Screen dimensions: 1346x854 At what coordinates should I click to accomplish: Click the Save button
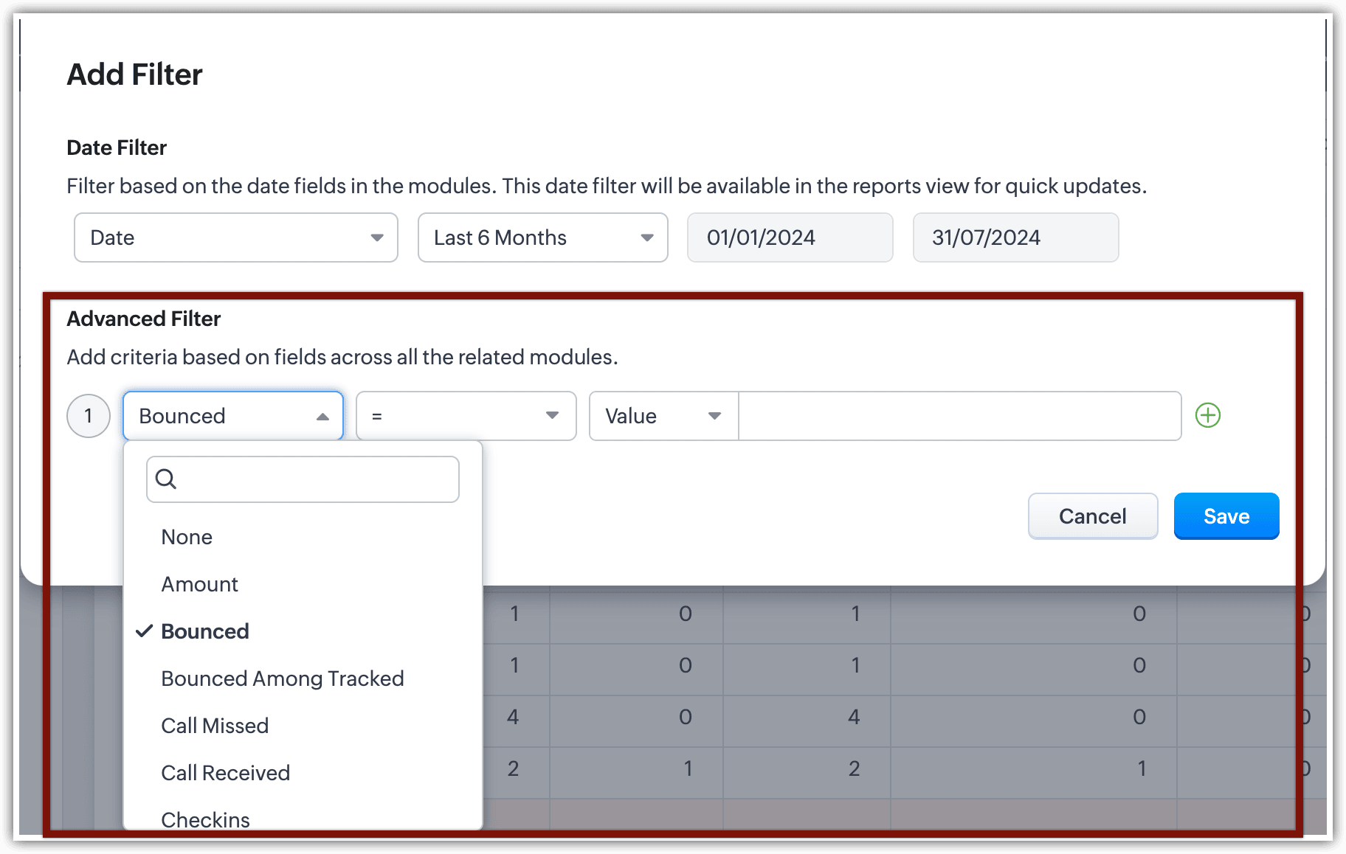coord(1226,516)
